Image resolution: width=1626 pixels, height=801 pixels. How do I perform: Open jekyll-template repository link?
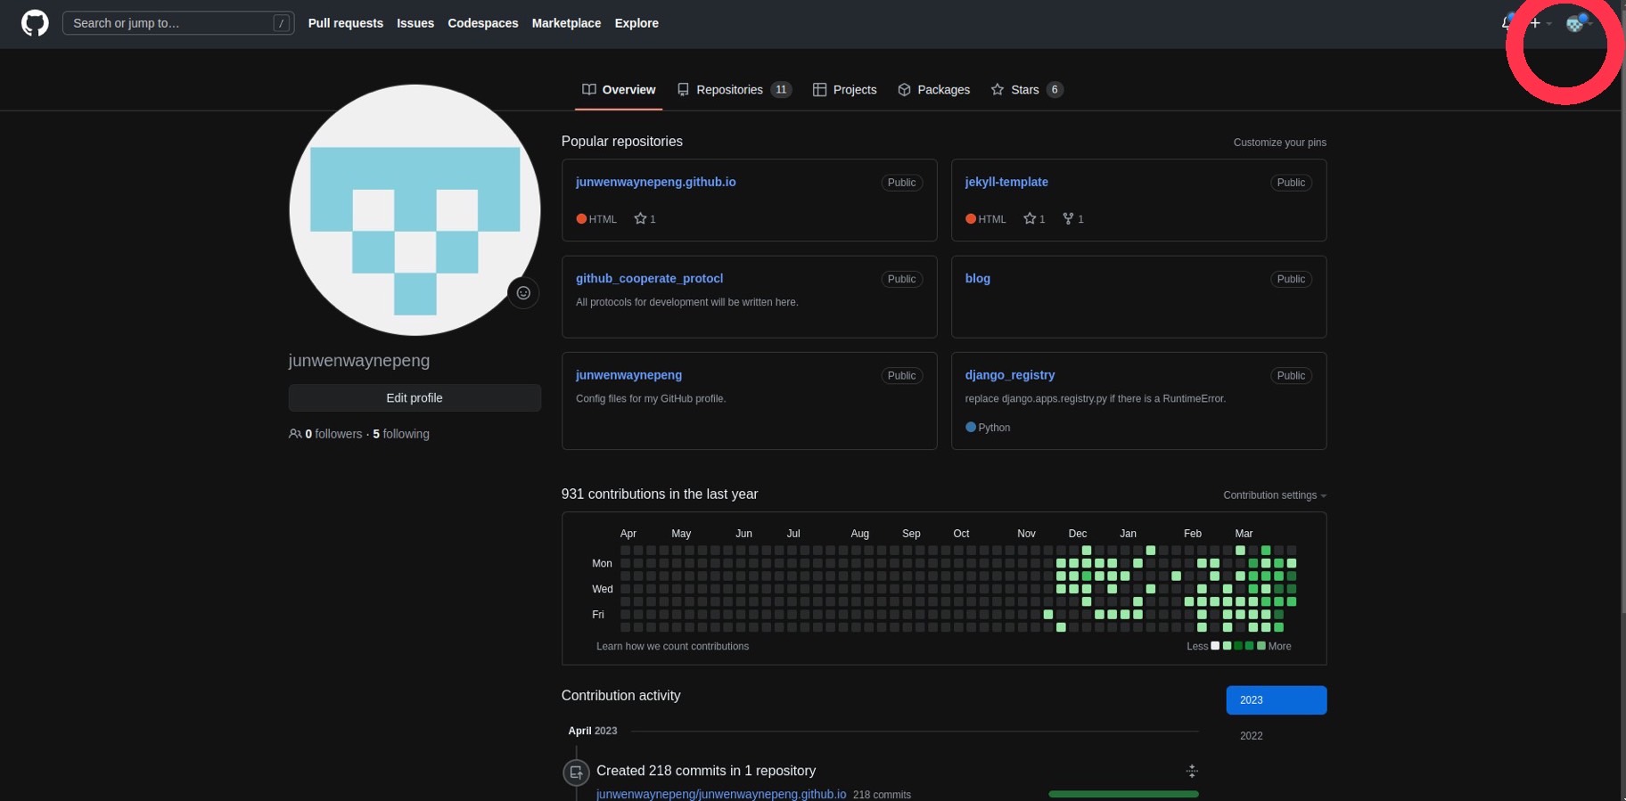click(1006, 182)
